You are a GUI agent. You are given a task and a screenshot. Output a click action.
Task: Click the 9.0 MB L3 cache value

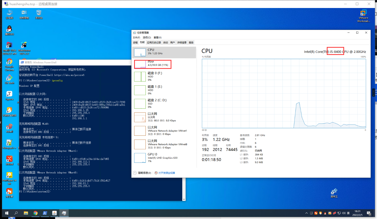coord(259,162)
